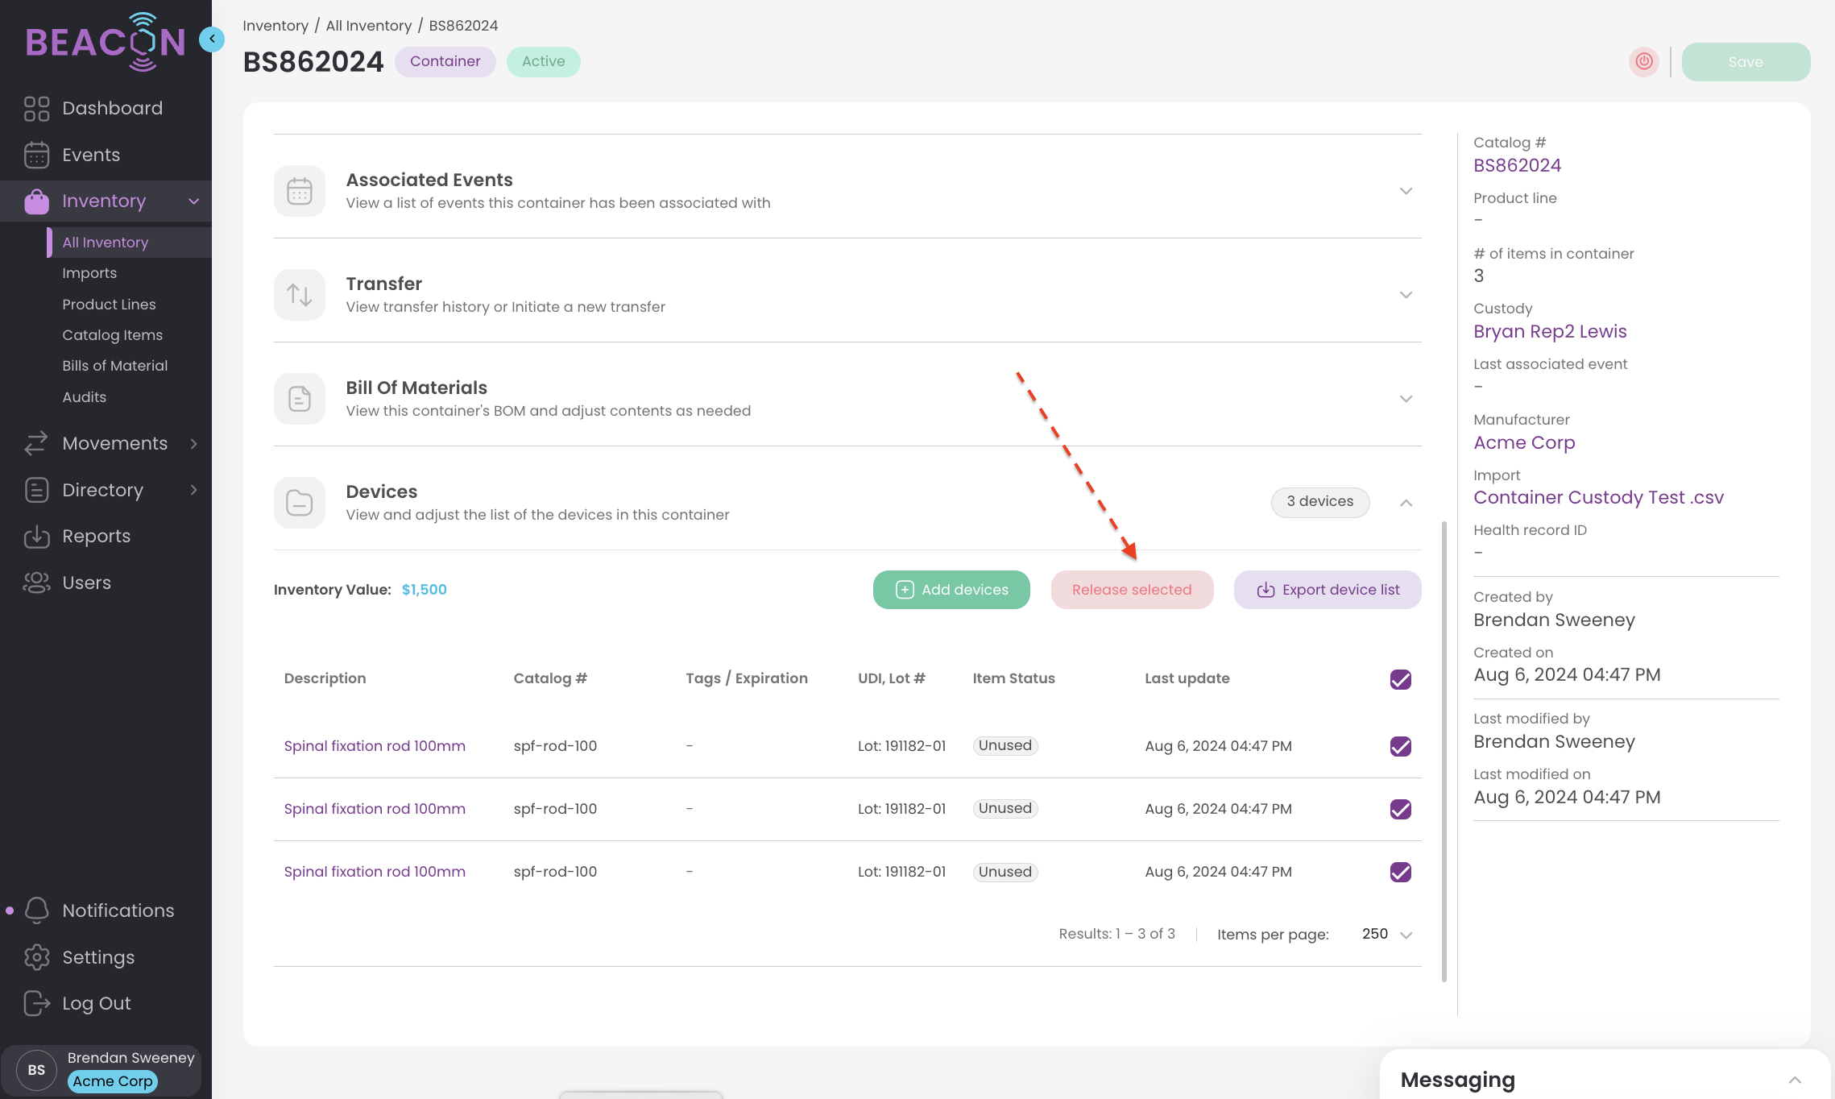Image resolution: width=1835 pixels, height=1099 pixels.
Task: Toggle the select-all checkbox in table header
Action: (x=1400, y=679)
